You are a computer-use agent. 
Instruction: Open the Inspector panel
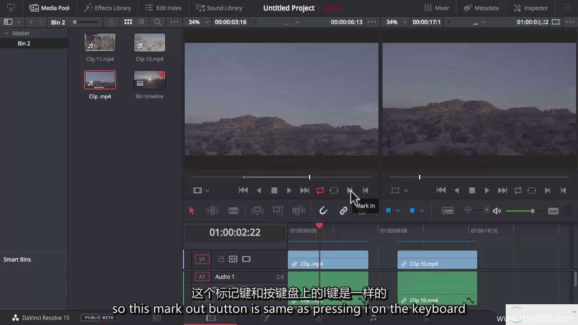(531, 8)
